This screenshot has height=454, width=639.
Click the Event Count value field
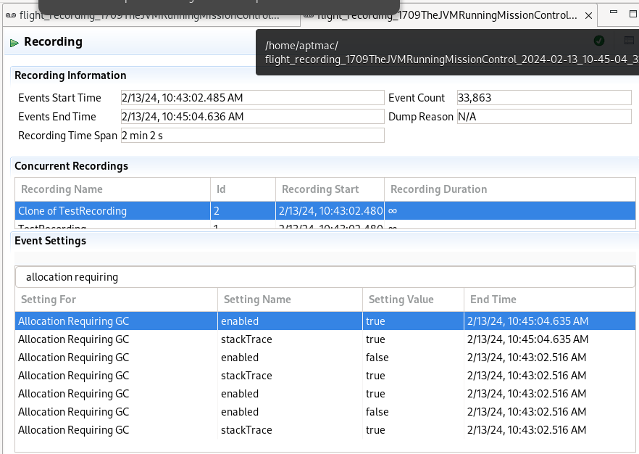pos(543,98)
